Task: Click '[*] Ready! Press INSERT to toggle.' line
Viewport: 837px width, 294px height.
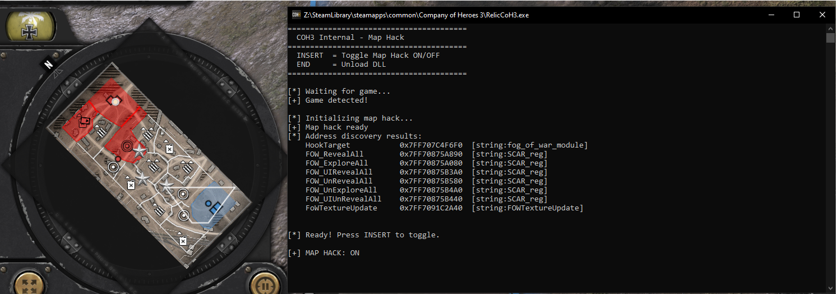Action: point(364,235)
